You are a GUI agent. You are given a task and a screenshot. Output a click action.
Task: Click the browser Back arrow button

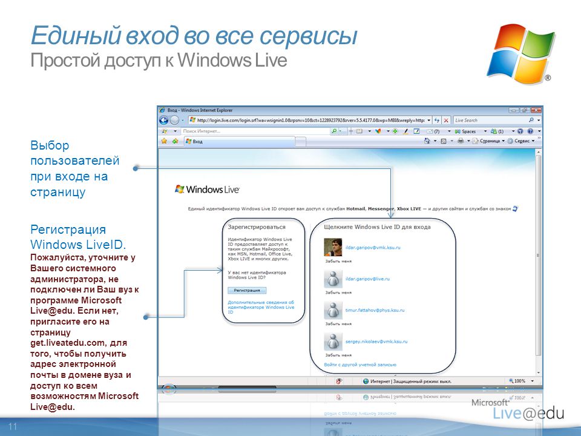[x=164, y=121]
